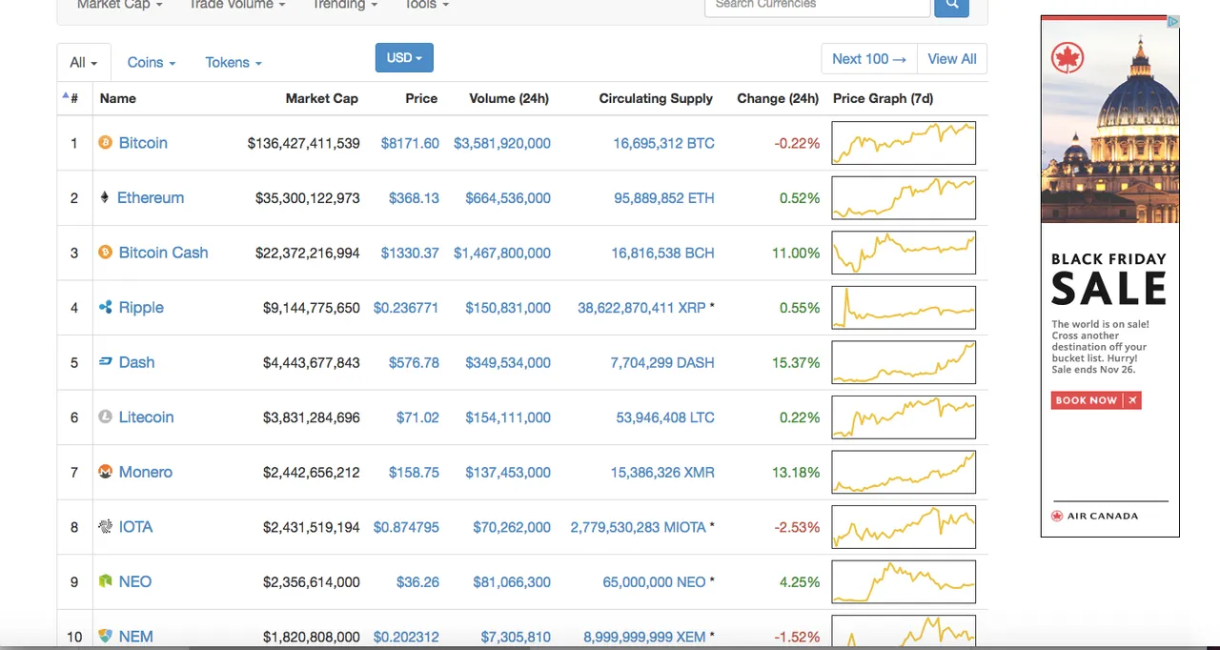Click the NEM logo icon
1220x650 pixels.
(106, 636)
